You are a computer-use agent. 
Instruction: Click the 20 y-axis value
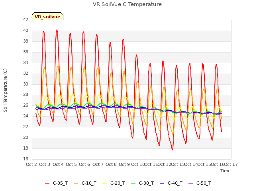pyautogui.click(x=25, y=137)
